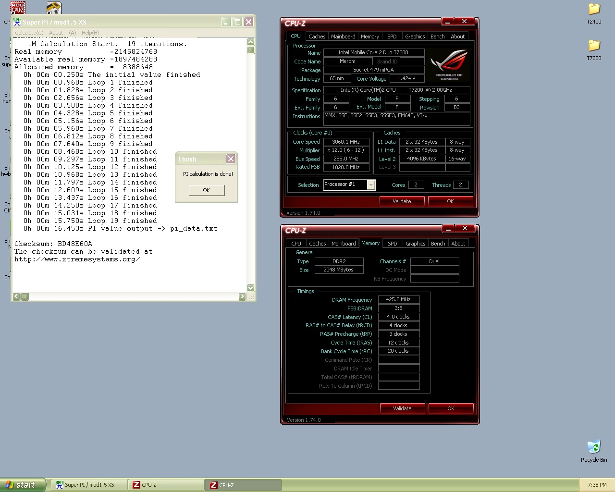The image size is (615, 492).
Task: Click OK in the Finish dialog
Action: [x=206, y=190]
